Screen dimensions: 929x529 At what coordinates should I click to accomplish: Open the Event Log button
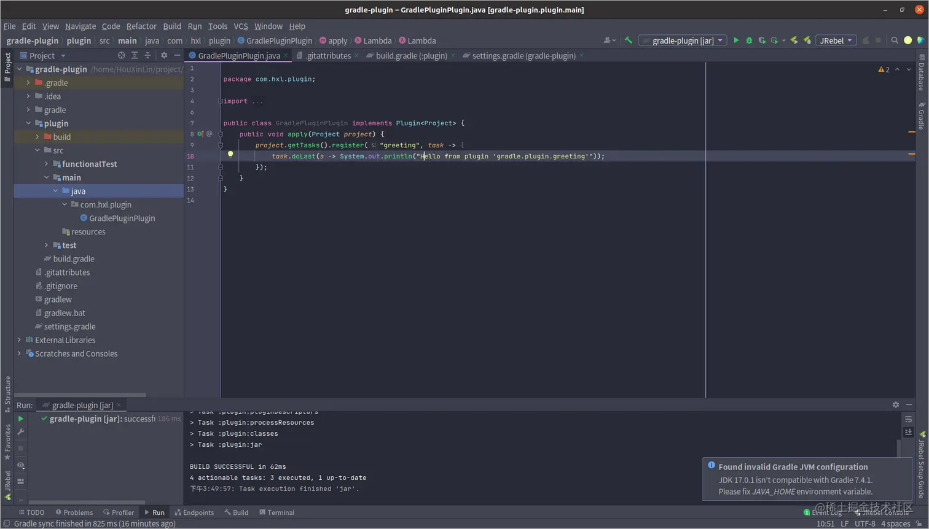pos(823,512)
